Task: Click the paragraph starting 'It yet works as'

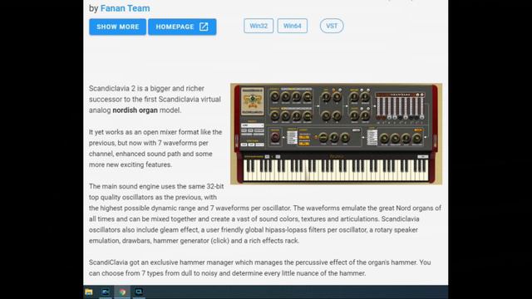Action: [155, 148]
